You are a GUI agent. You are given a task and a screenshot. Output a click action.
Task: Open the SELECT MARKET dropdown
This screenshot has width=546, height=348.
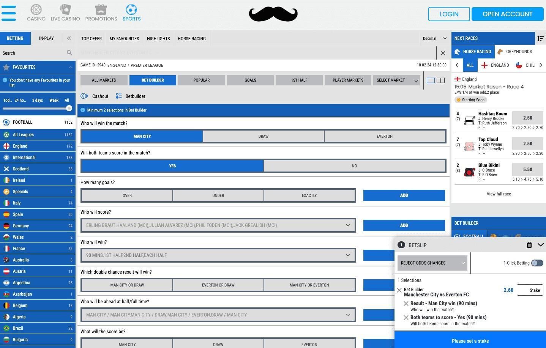click(397, 80)
